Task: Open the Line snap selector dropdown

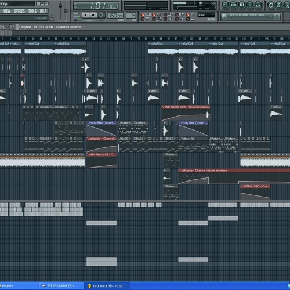Action: tap(206, 15)
